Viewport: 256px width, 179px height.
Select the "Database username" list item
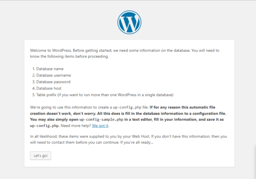(x=54, y=75)
